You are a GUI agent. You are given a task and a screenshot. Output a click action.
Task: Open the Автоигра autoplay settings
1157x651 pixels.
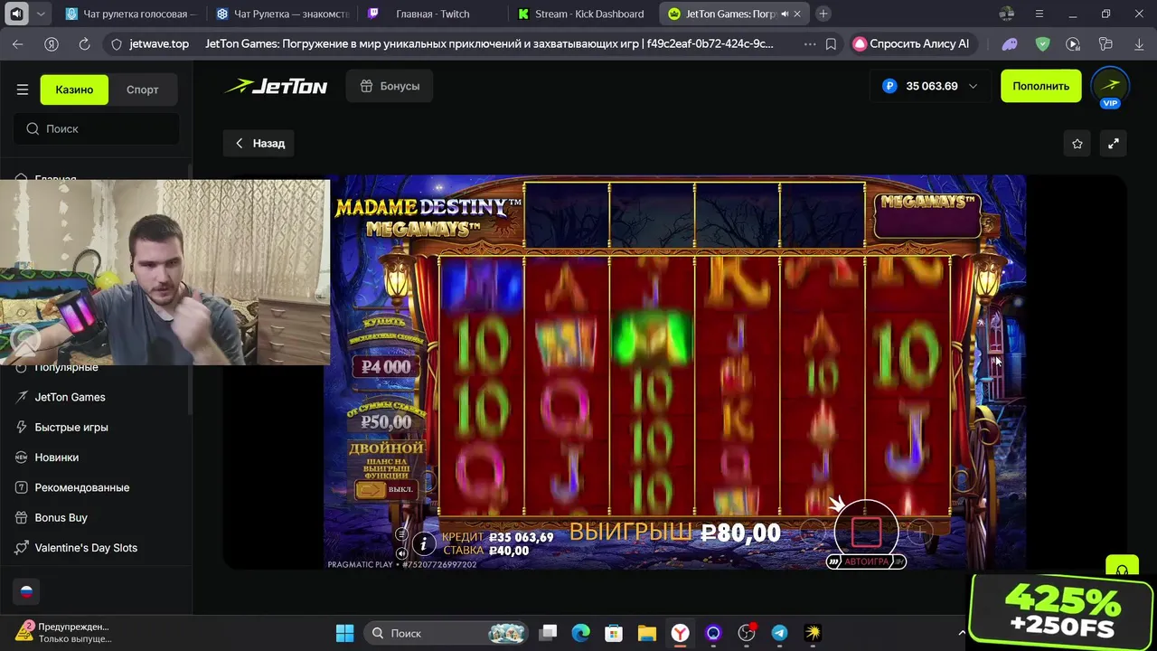865,561
